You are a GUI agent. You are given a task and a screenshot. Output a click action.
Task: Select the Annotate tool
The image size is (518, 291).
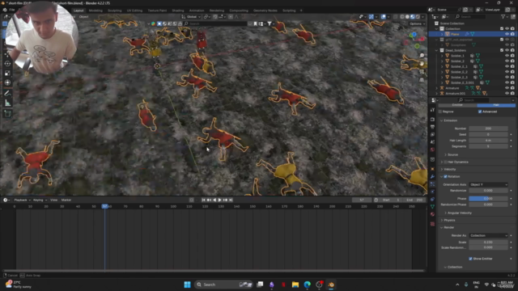pyautogui.click(x=7, y=94)
